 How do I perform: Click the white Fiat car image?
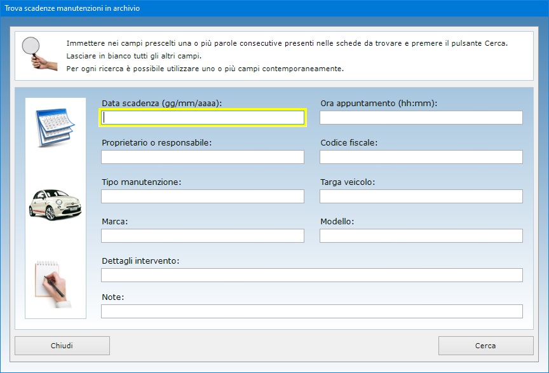tap(55, 205)
